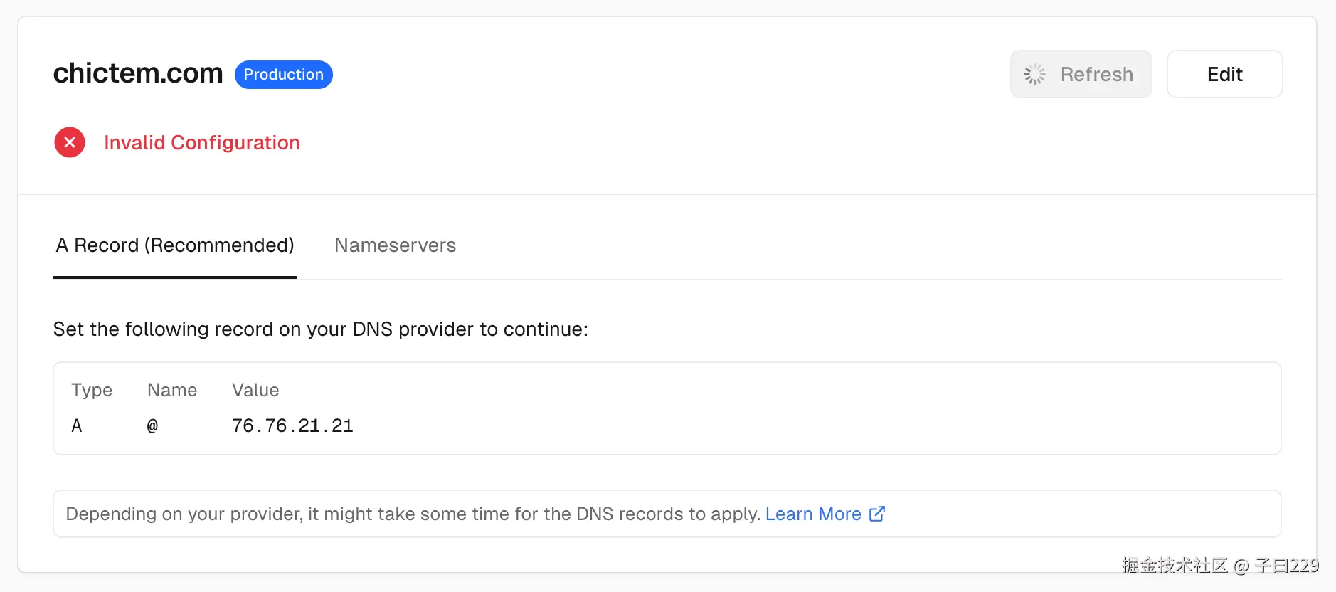This screenshot has height=592, width=1336.
Task: Click the @ name value
Action: point(152,425)
